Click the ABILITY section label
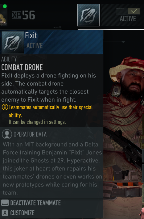 9,59
